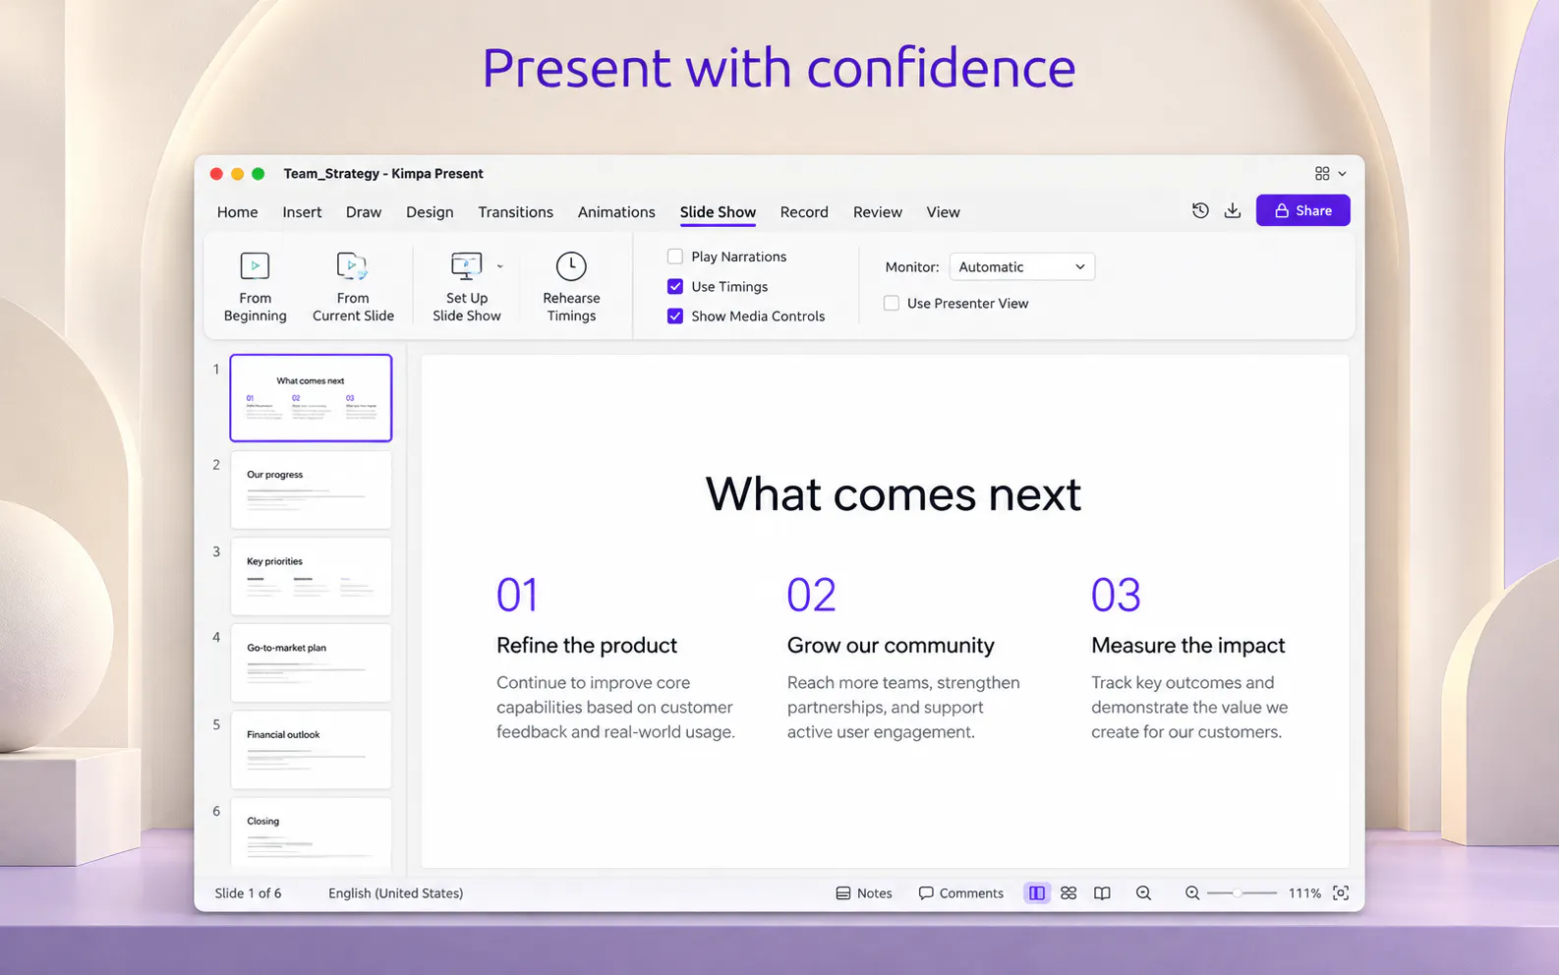Click the 111% zoom level
Screen dimensions: 1559x975
click(1304, 892)
